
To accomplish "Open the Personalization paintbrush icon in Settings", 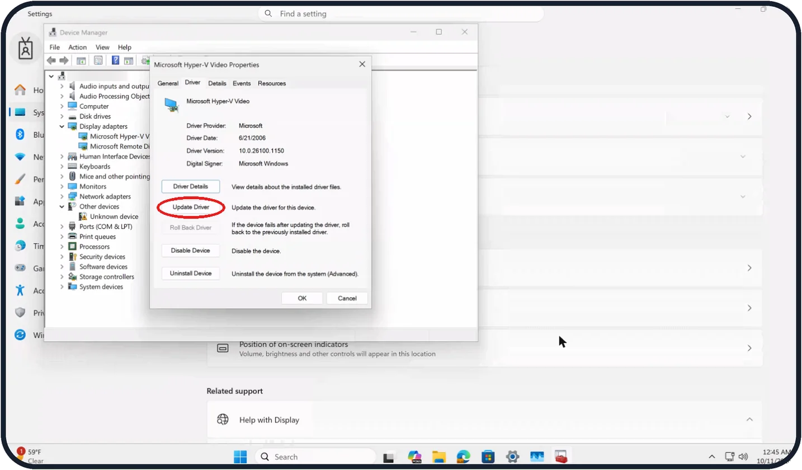I will [20, 179].
